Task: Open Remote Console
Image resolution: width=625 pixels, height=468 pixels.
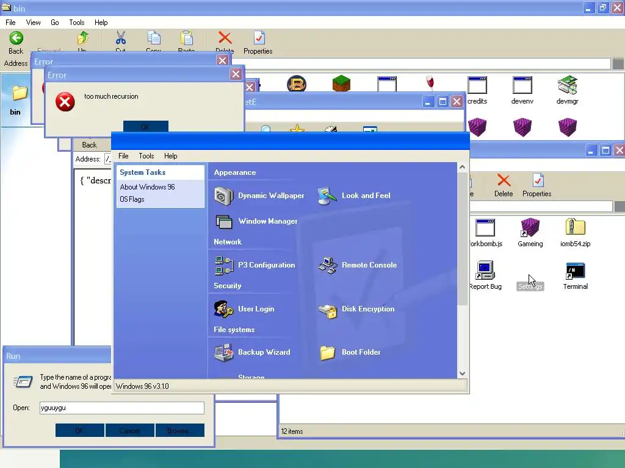Action: [x=358, y=266]
